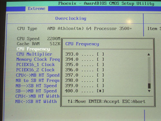161x121 pixels.
Task: Choose the 395.0 frequency option
Action: tap(84, 65)
